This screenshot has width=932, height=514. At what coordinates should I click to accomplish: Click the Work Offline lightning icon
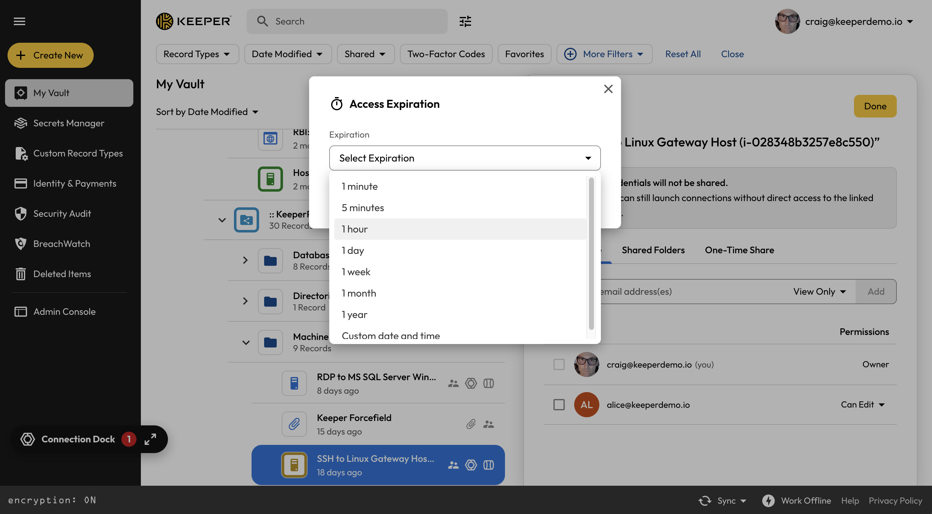tap(768, 500)
